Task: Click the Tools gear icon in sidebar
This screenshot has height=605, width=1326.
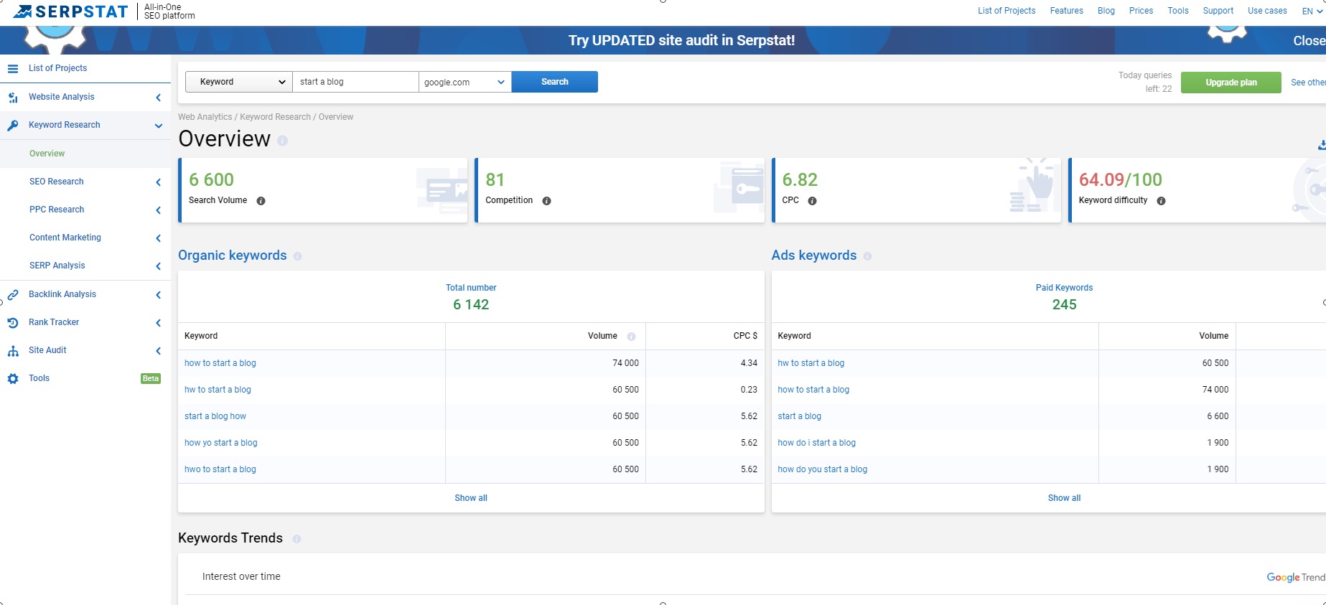Action: tap(13, 379)
